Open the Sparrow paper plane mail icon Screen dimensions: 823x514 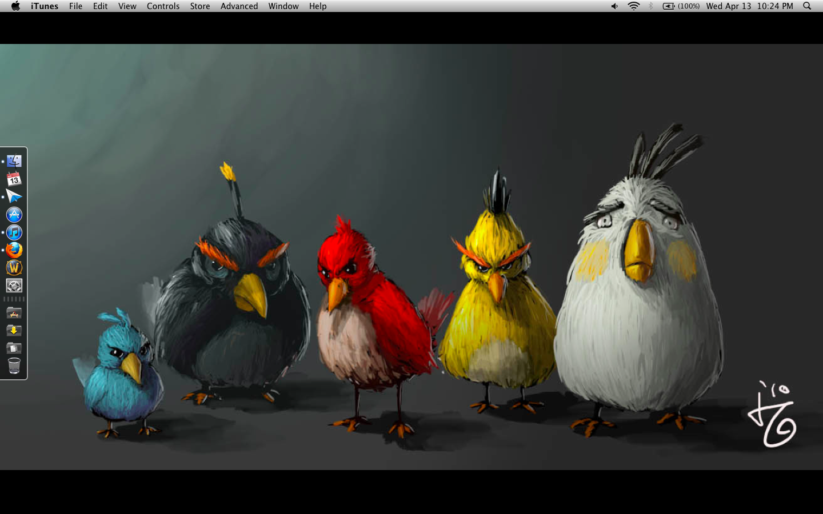(14, 197)
